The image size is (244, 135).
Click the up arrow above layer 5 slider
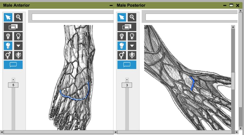[13, 80]
